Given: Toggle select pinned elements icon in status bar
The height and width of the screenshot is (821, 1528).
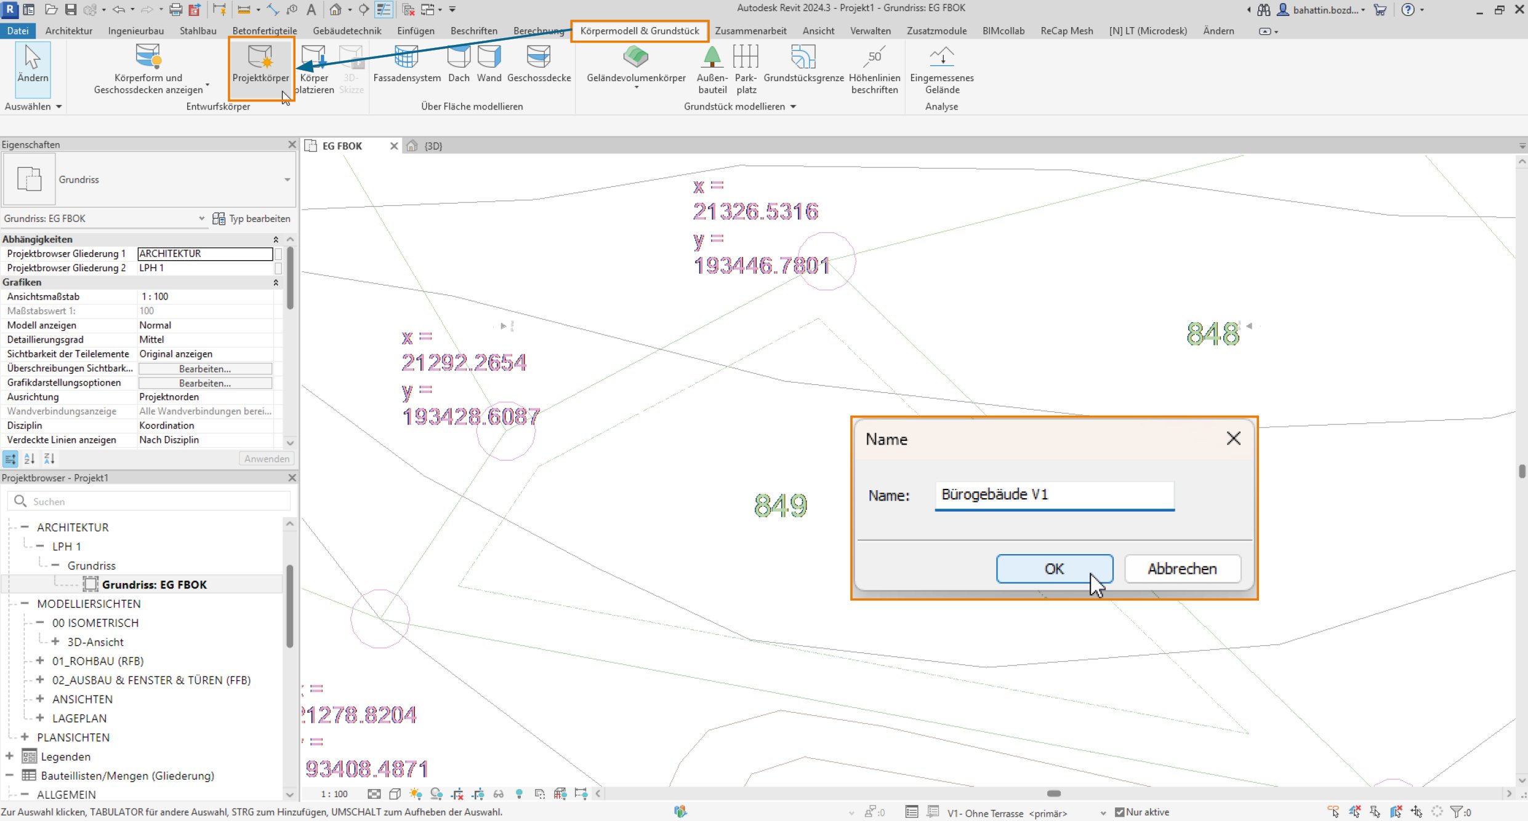Looking at the screenshot, I should pyautogui.click(x=1375, y=812).
